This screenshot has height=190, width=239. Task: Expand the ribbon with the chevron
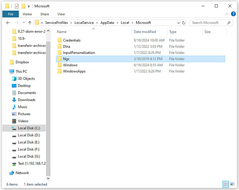227,14
